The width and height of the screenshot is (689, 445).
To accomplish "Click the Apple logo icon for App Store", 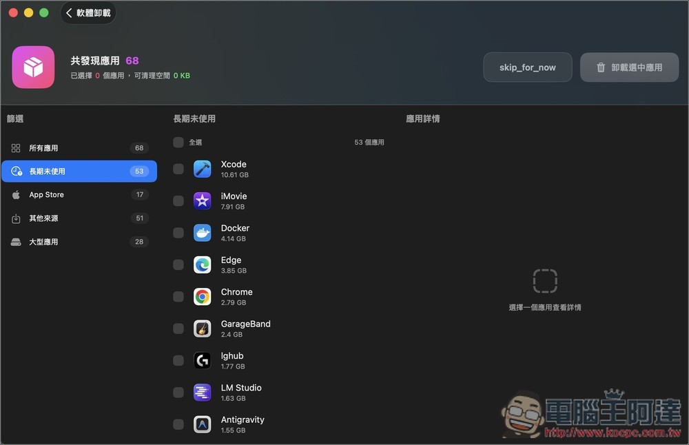I will pyautogui.click(x=16, y=195).
